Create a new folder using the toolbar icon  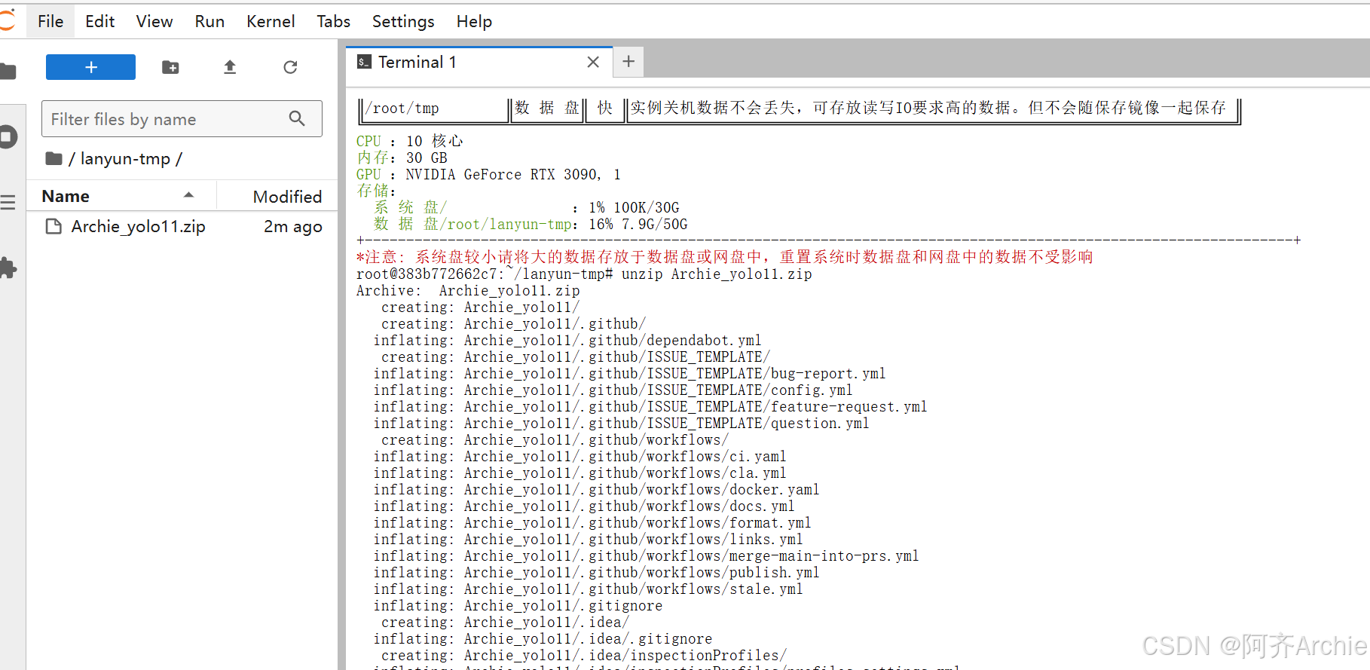[170, 68]
